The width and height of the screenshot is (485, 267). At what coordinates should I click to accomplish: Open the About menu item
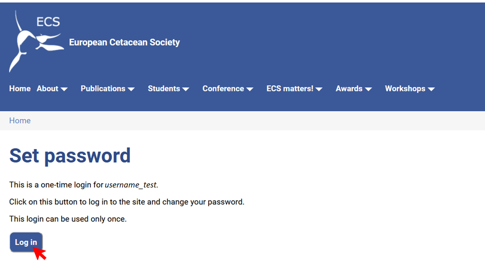pos(48,88)
